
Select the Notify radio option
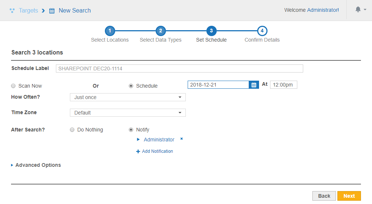pos(131,130)
